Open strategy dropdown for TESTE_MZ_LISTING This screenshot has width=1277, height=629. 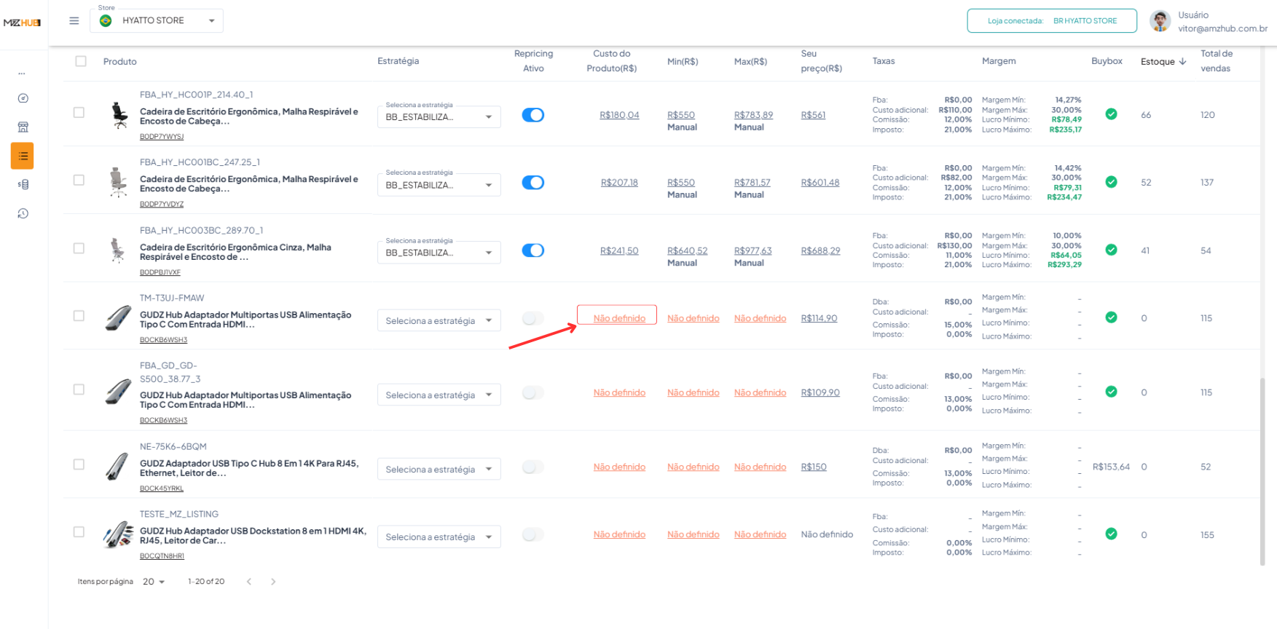(x=439, y=537)
